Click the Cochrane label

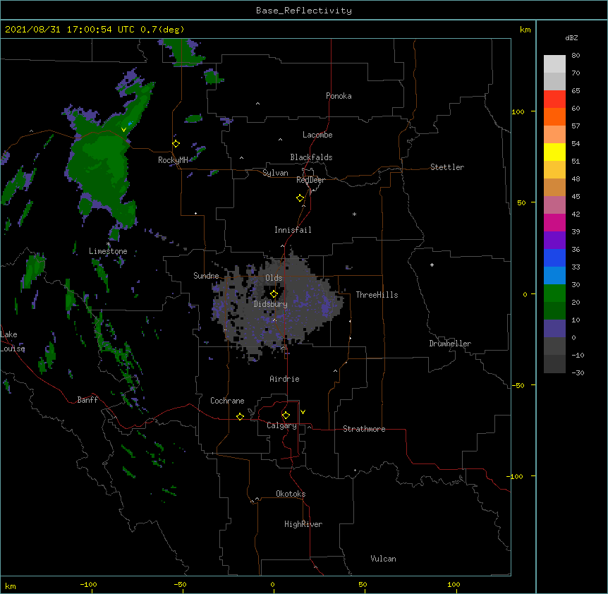[x=227, y=401]
